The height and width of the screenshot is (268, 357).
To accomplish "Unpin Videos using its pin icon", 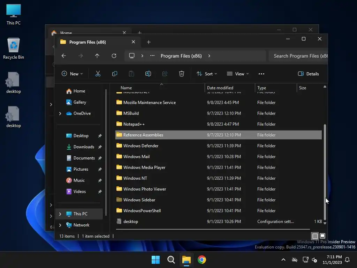I will [100, 192].
